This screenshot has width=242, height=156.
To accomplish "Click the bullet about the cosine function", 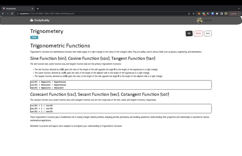I will click(92, 73).
